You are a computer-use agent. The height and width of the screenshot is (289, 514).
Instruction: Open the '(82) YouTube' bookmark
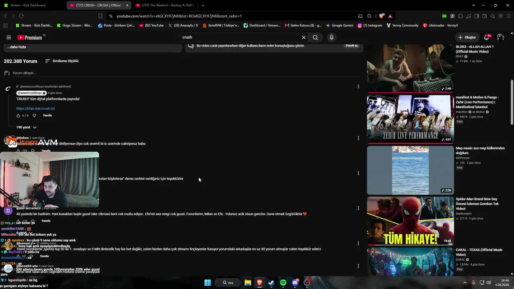point(151,25)
